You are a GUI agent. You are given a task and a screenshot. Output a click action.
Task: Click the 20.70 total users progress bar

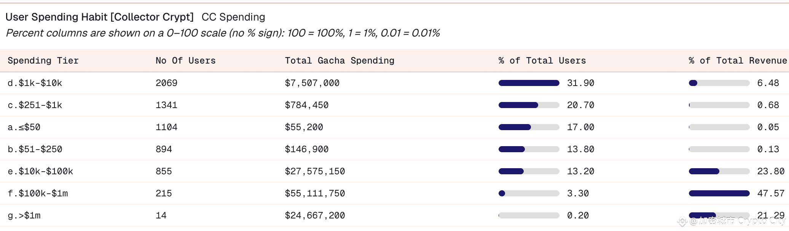(x=529, y=105)
